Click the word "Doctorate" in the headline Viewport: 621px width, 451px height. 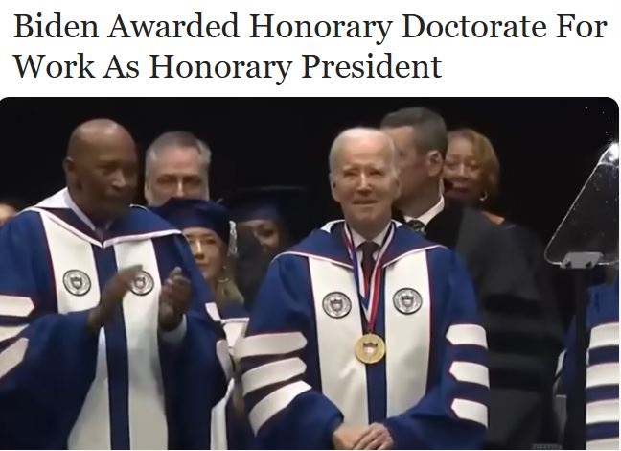pyautogui.click(x=474, y=27)
